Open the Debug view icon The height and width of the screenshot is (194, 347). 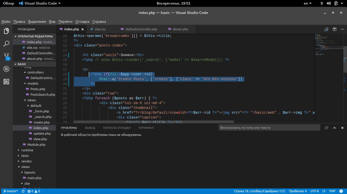[6, 69]
